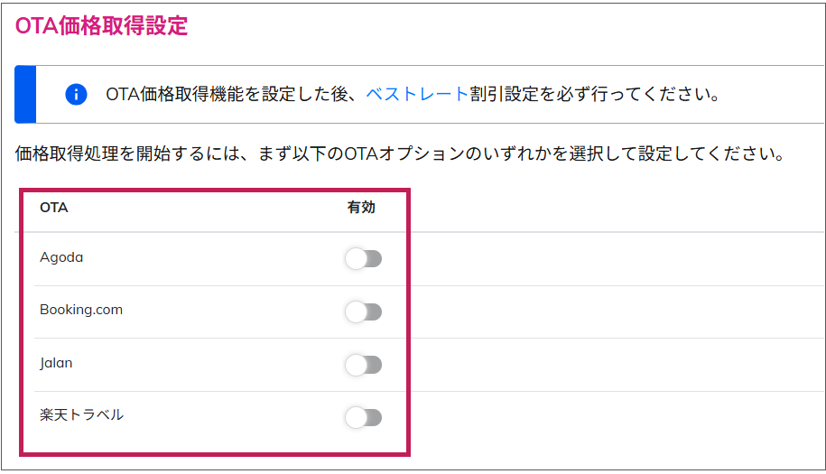This screenshot has height=474, width=826.
Task: Click the OTA column header
Action: click(54, 208)
